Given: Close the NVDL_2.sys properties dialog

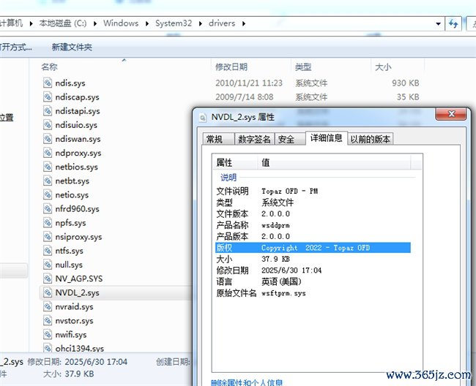Looking at the screenshot, I should 451,114.
